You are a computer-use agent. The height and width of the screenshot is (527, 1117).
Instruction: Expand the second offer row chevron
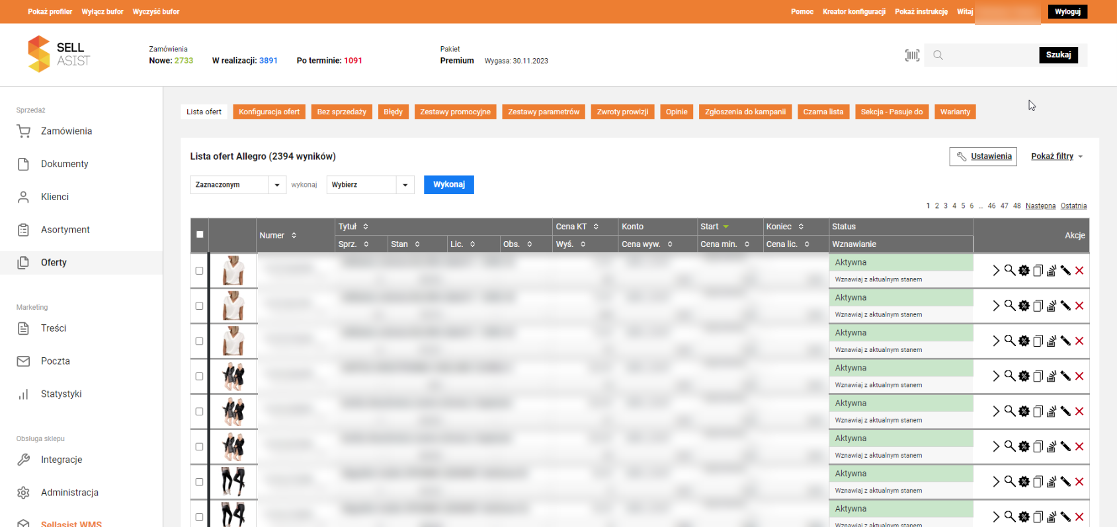point(996,306)
